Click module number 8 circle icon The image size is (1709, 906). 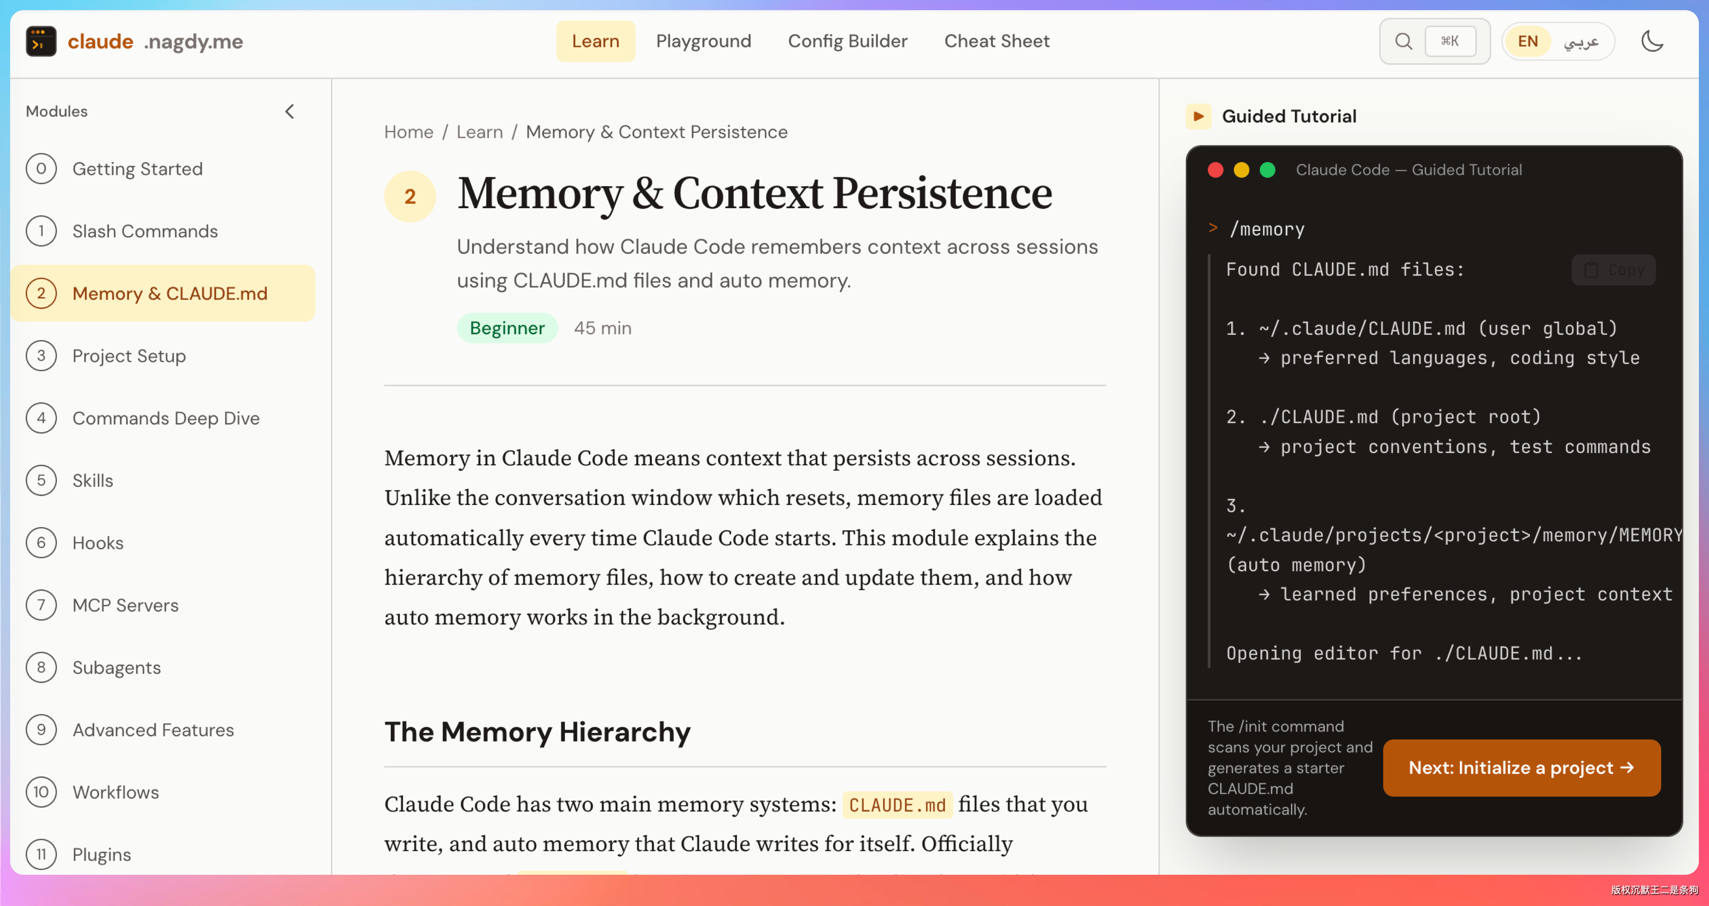pos(41,667)
